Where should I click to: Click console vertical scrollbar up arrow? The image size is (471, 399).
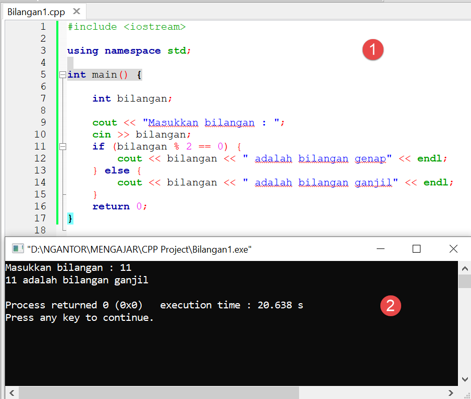pyautogui.click(x=465, y=268)
